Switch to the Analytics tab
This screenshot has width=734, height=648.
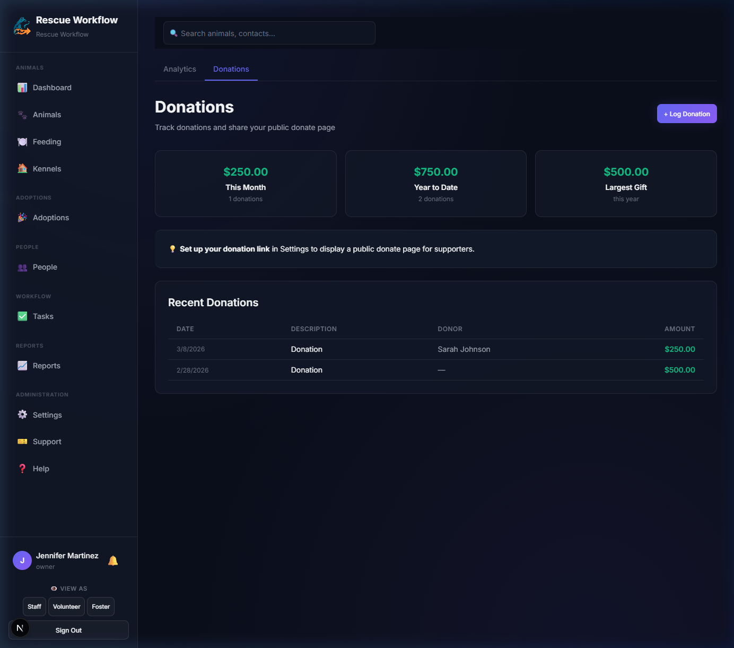click(180, 69)
